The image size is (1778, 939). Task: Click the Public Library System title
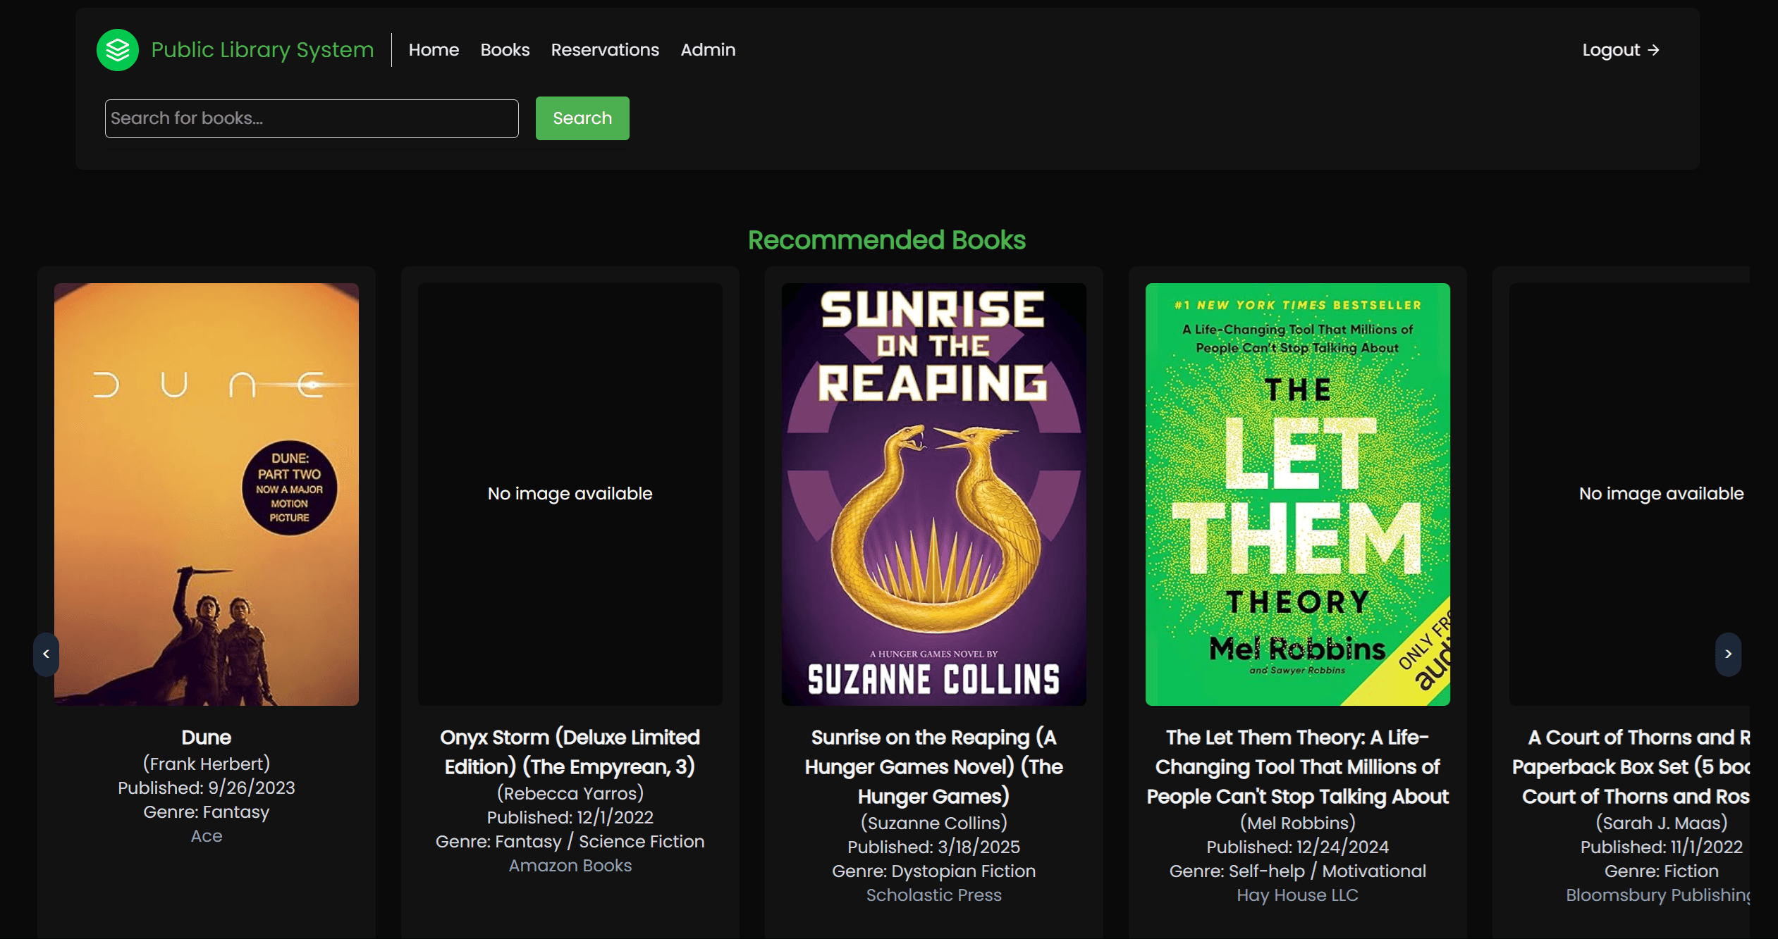point(262,50)
